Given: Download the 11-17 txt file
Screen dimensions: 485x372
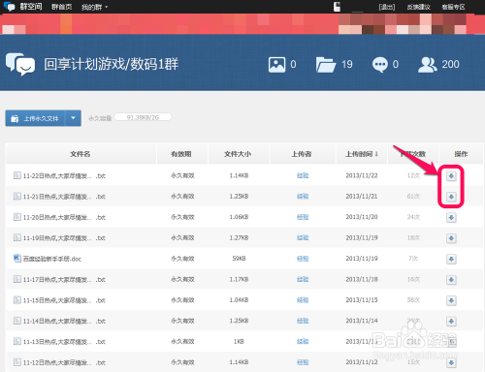Looking at the screenshot, I should coord(451,280).
